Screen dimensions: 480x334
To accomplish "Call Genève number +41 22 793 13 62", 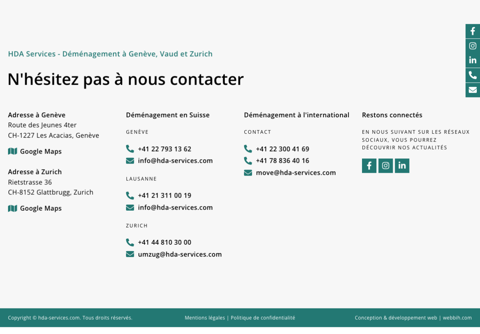I will [164, 149].
